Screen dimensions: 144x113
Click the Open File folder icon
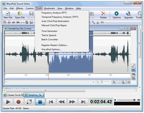(x=20, y=14)
